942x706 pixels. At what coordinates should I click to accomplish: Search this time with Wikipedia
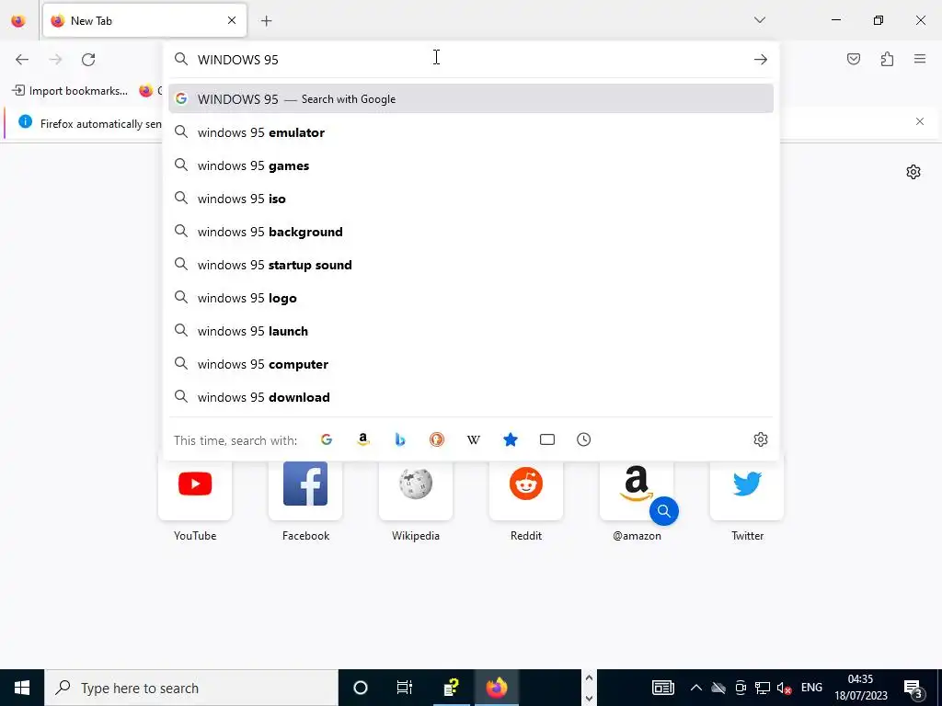[474, 439]
